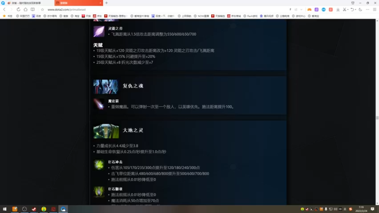Open the NOW直播 bookmark
The width and height of the screenshot is (379, 213).
tap(201, 16)
